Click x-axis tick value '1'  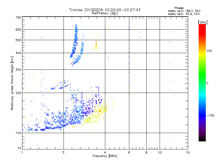coord(22,152)
